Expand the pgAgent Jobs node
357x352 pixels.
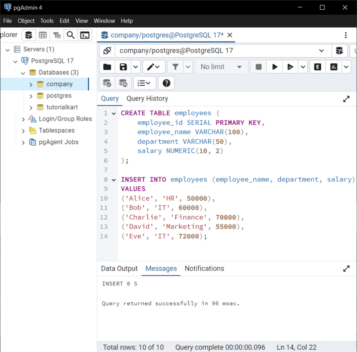click(23, 142)
